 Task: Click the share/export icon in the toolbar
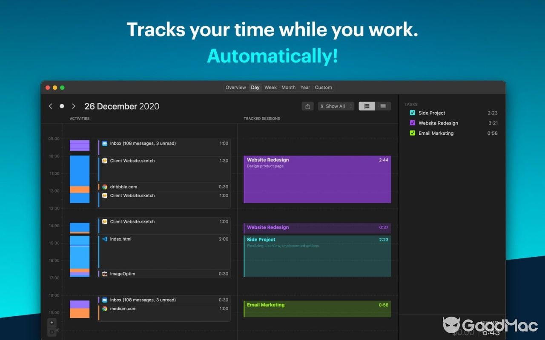tap(307, 106)
